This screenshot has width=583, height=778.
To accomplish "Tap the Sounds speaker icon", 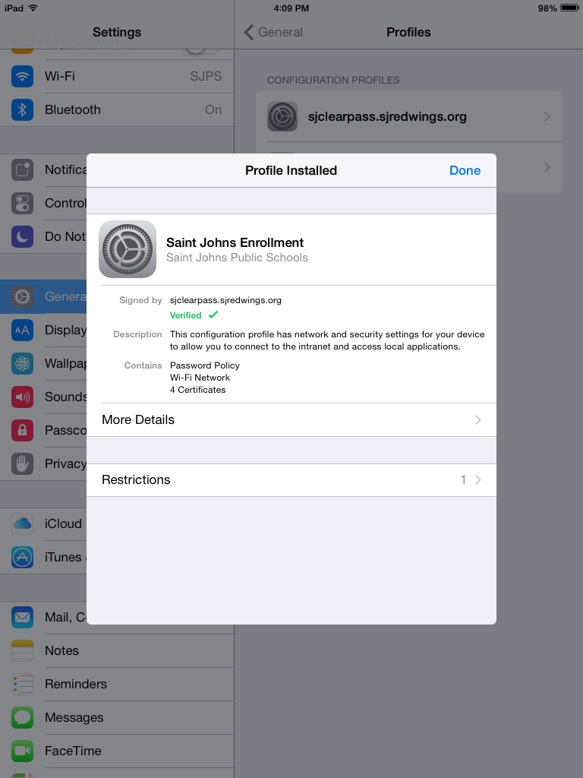I will (x=22, y=397).
